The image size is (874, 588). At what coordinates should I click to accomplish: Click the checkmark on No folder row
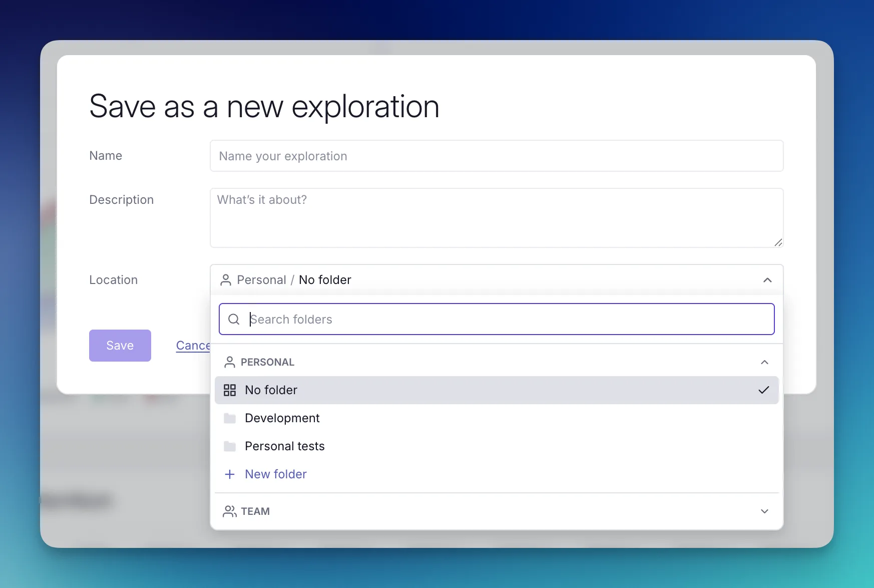point(763,390)
